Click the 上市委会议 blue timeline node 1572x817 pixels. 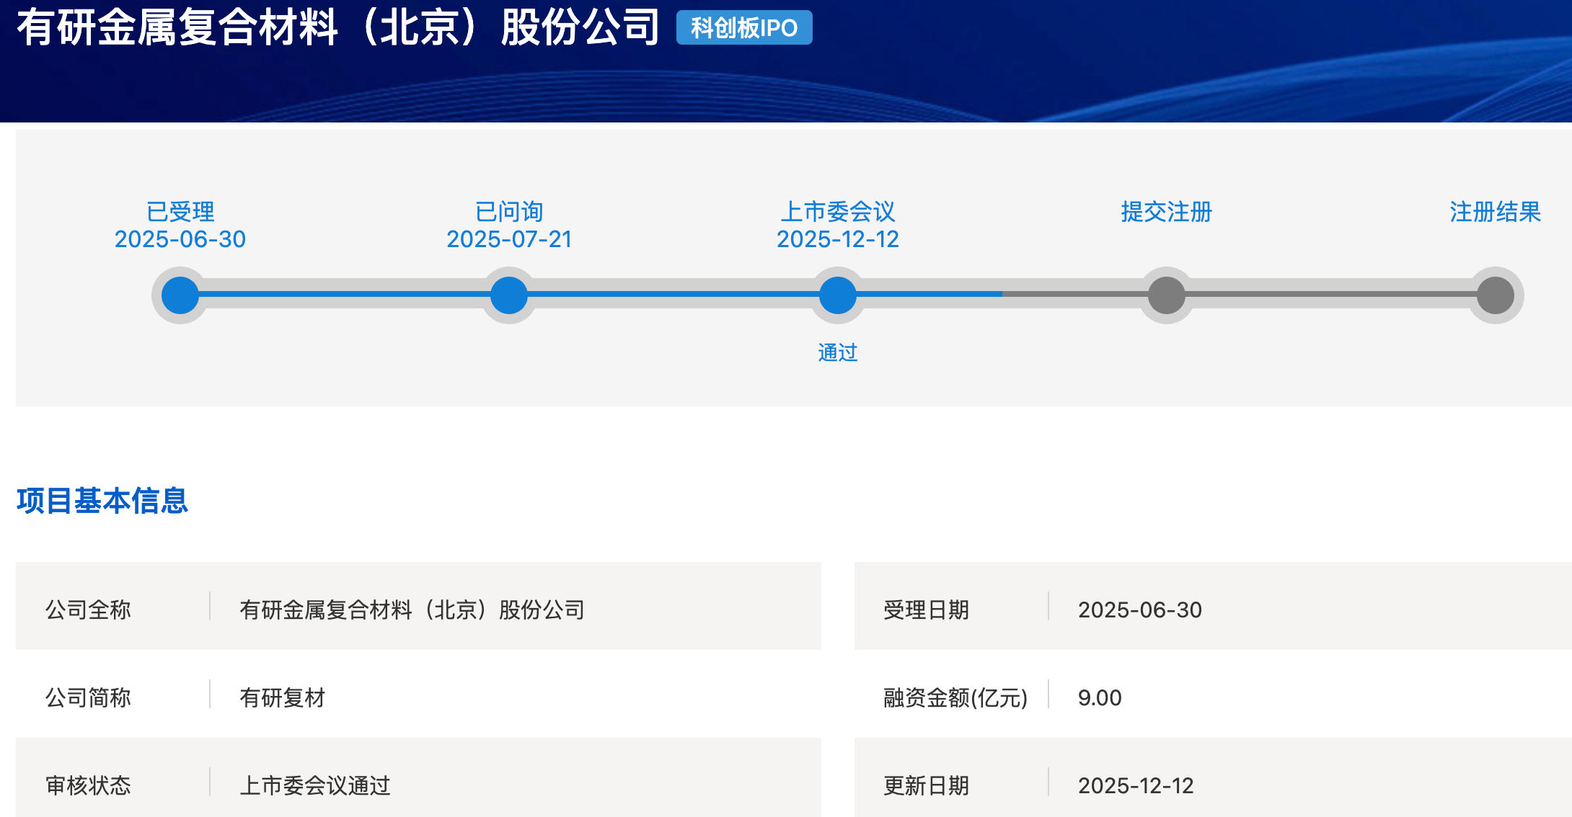click(x=838, y=295)
